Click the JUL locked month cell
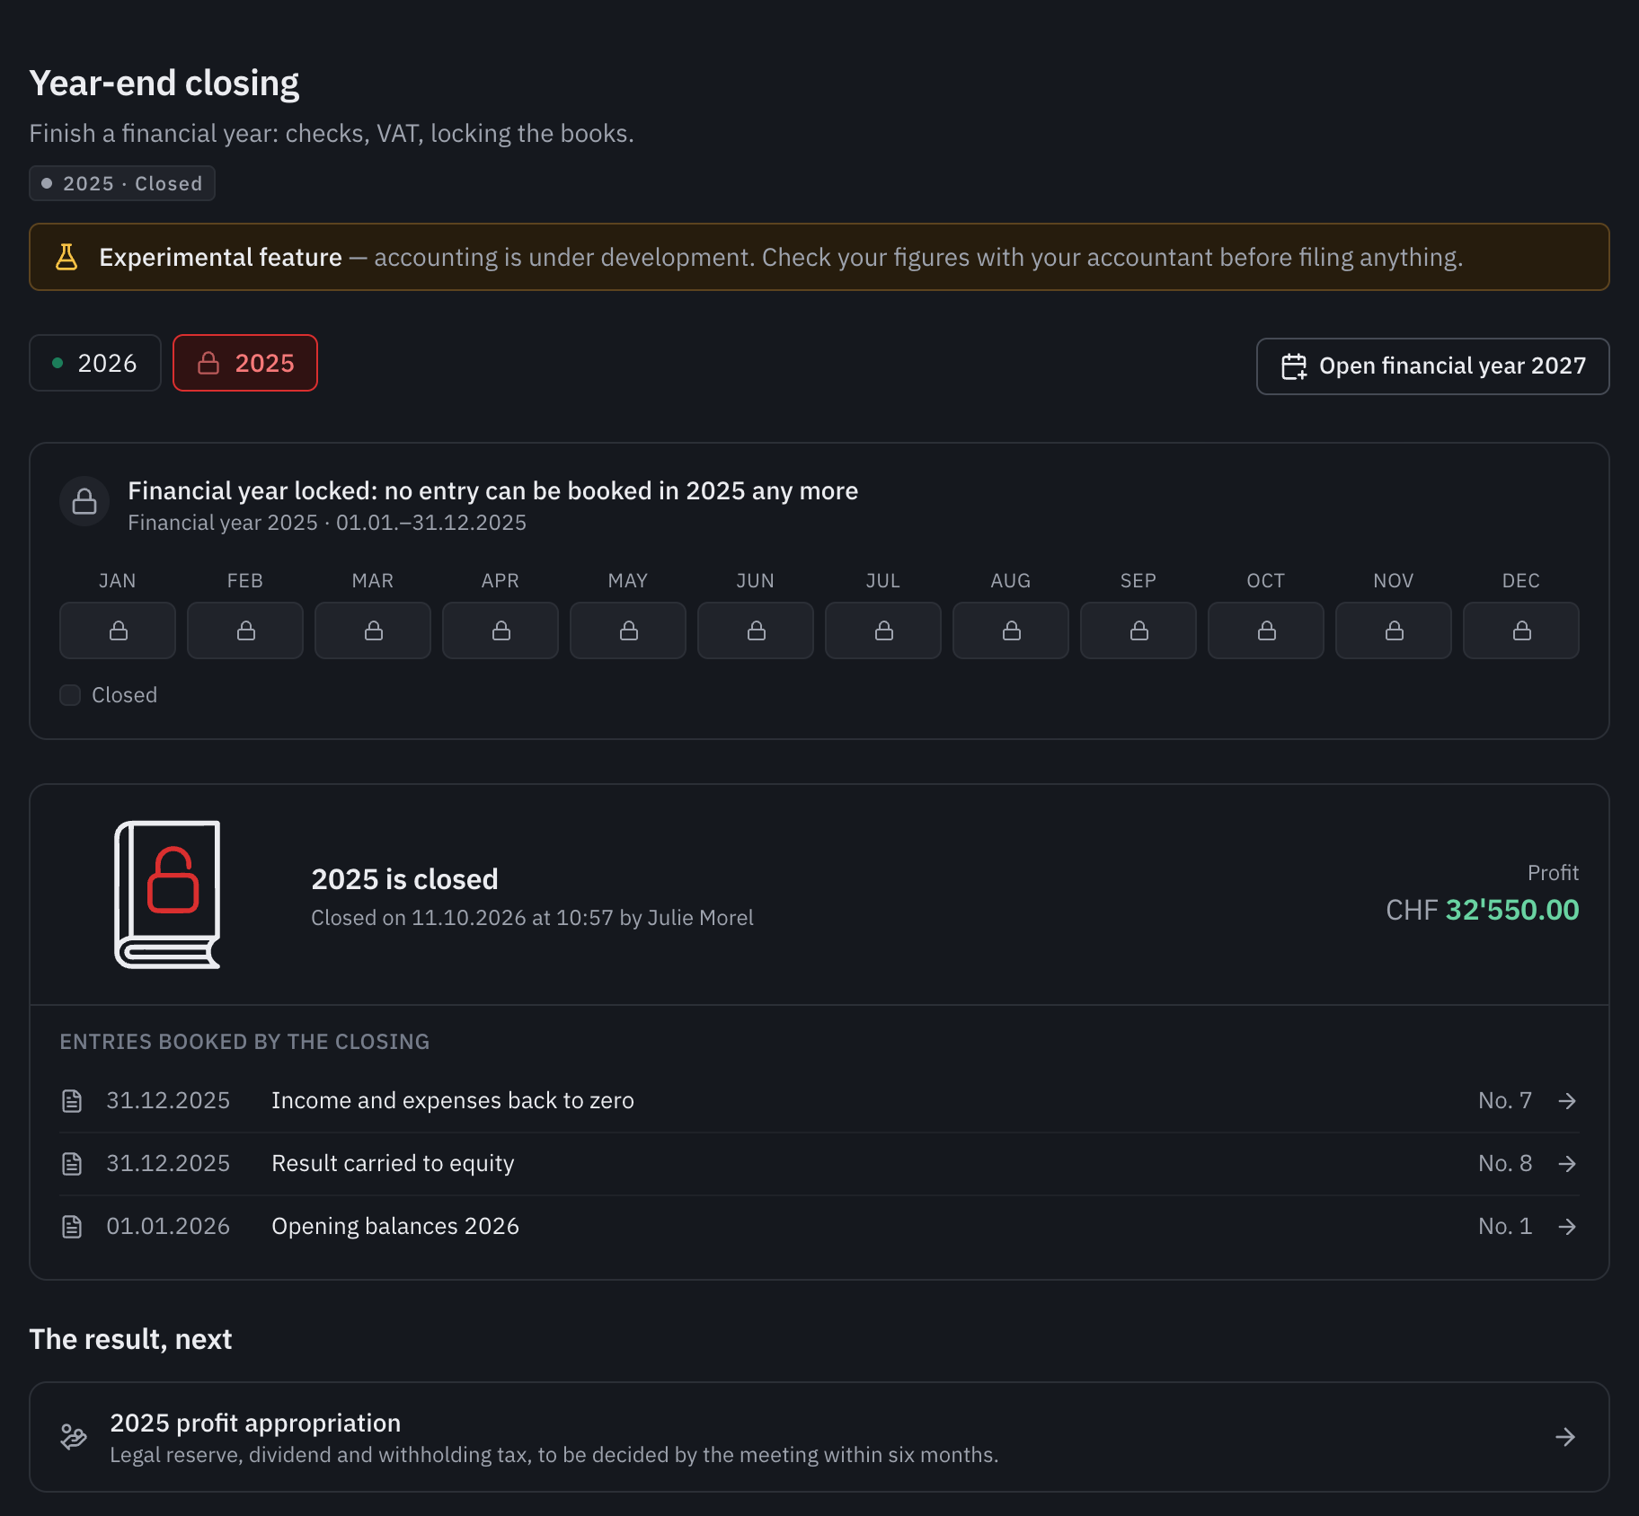 click(883, 630)
